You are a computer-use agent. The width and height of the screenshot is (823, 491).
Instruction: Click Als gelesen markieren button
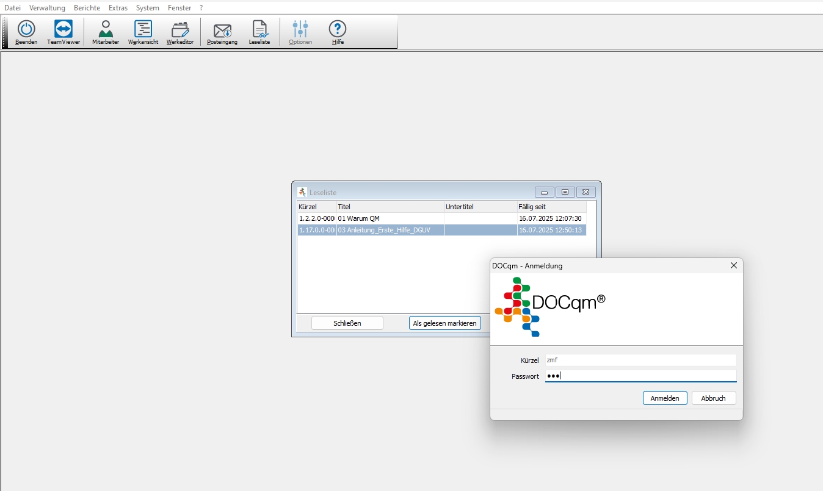pos(444,323)
